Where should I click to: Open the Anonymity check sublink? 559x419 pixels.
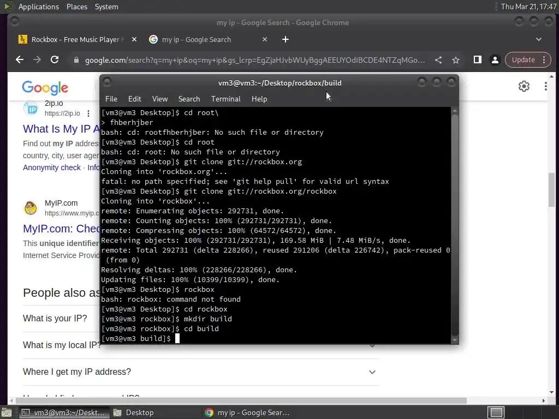(52, 167)
